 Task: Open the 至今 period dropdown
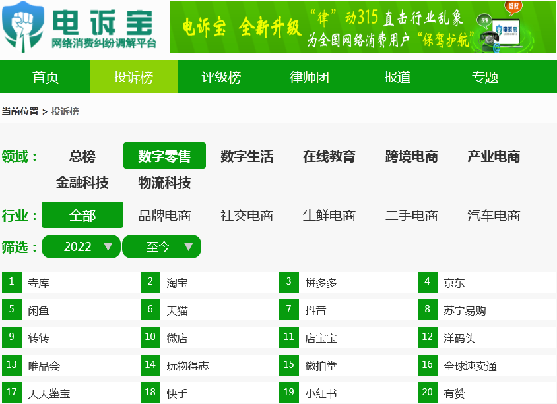coord(162,246)
